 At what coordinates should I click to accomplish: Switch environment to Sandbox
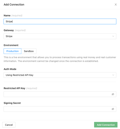(29, 51)
